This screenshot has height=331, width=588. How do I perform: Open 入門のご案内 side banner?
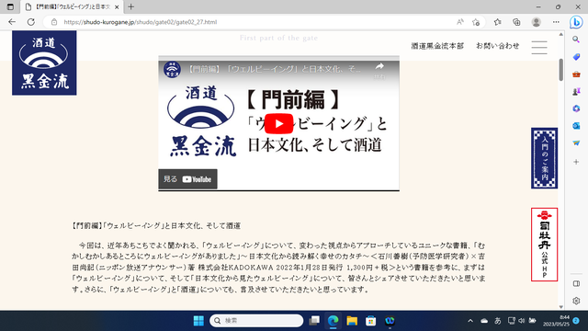pos(544,158)
